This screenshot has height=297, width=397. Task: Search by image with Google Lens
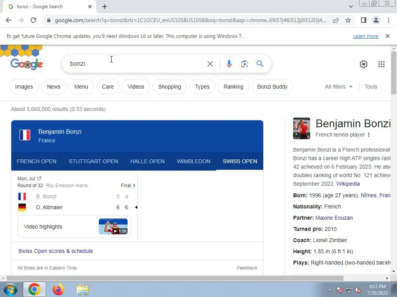point(244,64)
